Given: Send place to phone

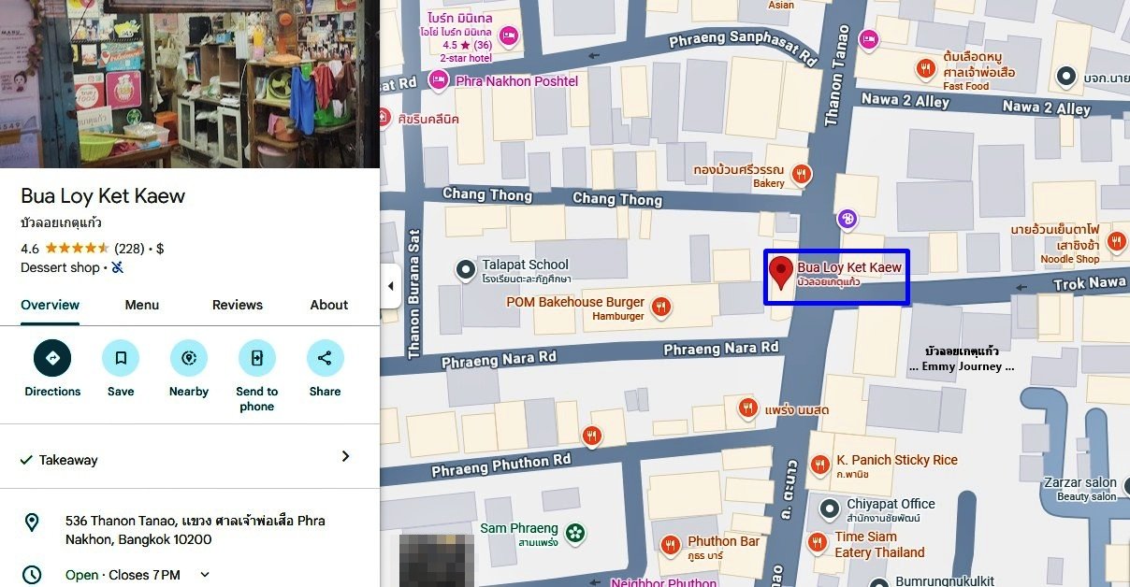Looking at the screenshot, I should [x=257, y=358].
